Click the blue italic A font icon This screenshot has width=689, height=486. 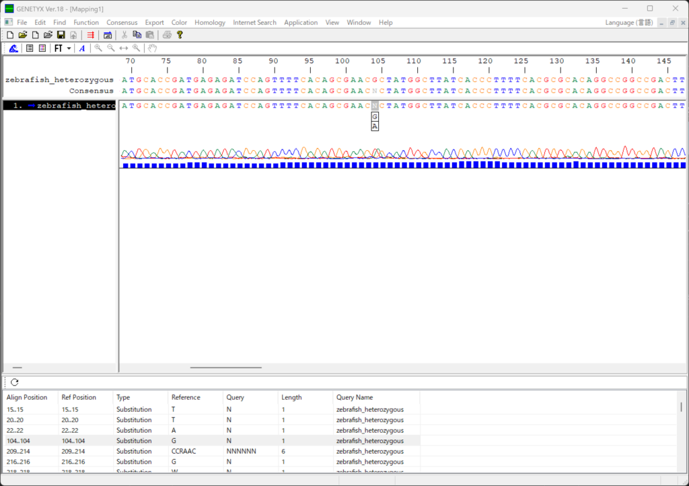point(82,48)
